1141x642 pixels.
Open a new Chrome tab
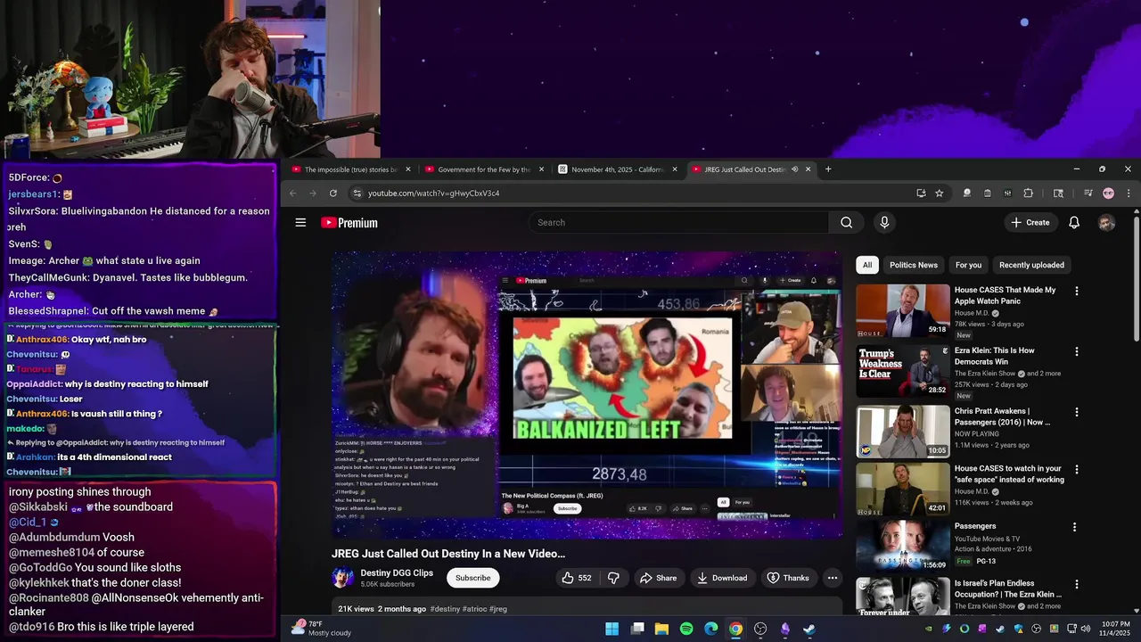pos(828,169)
